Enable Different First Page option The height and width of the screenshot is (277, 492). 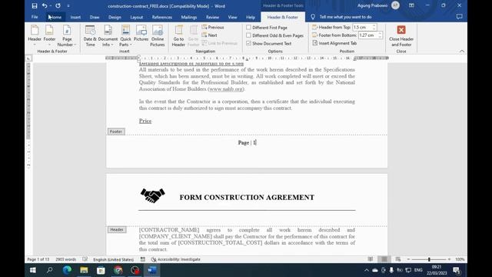pyautogui.click(x=267, y=28)
